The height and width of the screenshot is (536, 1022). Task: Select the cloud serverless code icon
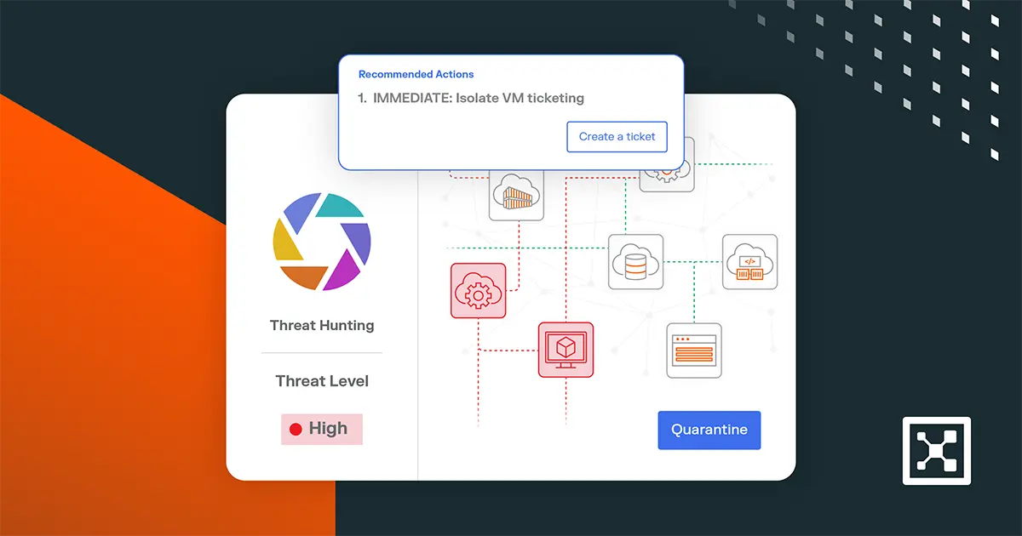[750, 262]
